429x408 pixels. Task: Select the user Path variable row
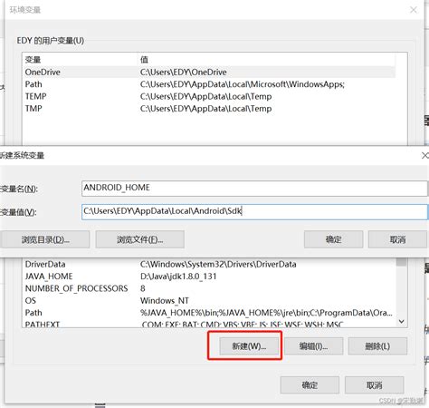click(x=209, y=84)
